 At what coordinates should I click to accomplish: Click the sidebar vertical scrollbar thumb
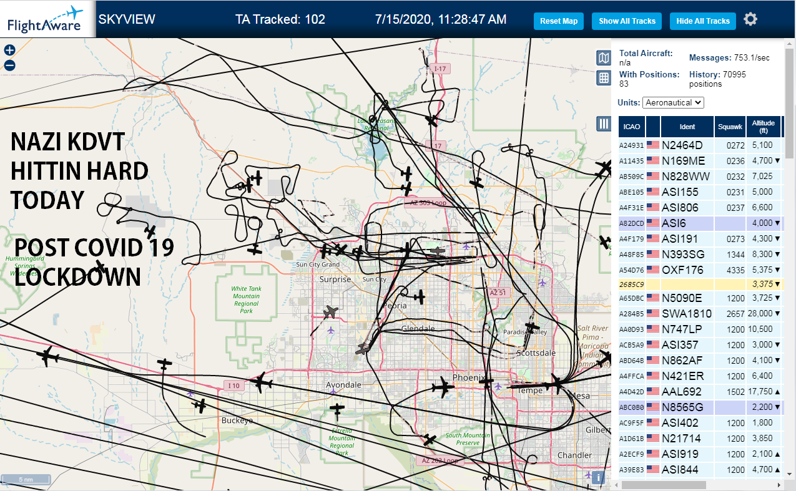tap(790, 105)
